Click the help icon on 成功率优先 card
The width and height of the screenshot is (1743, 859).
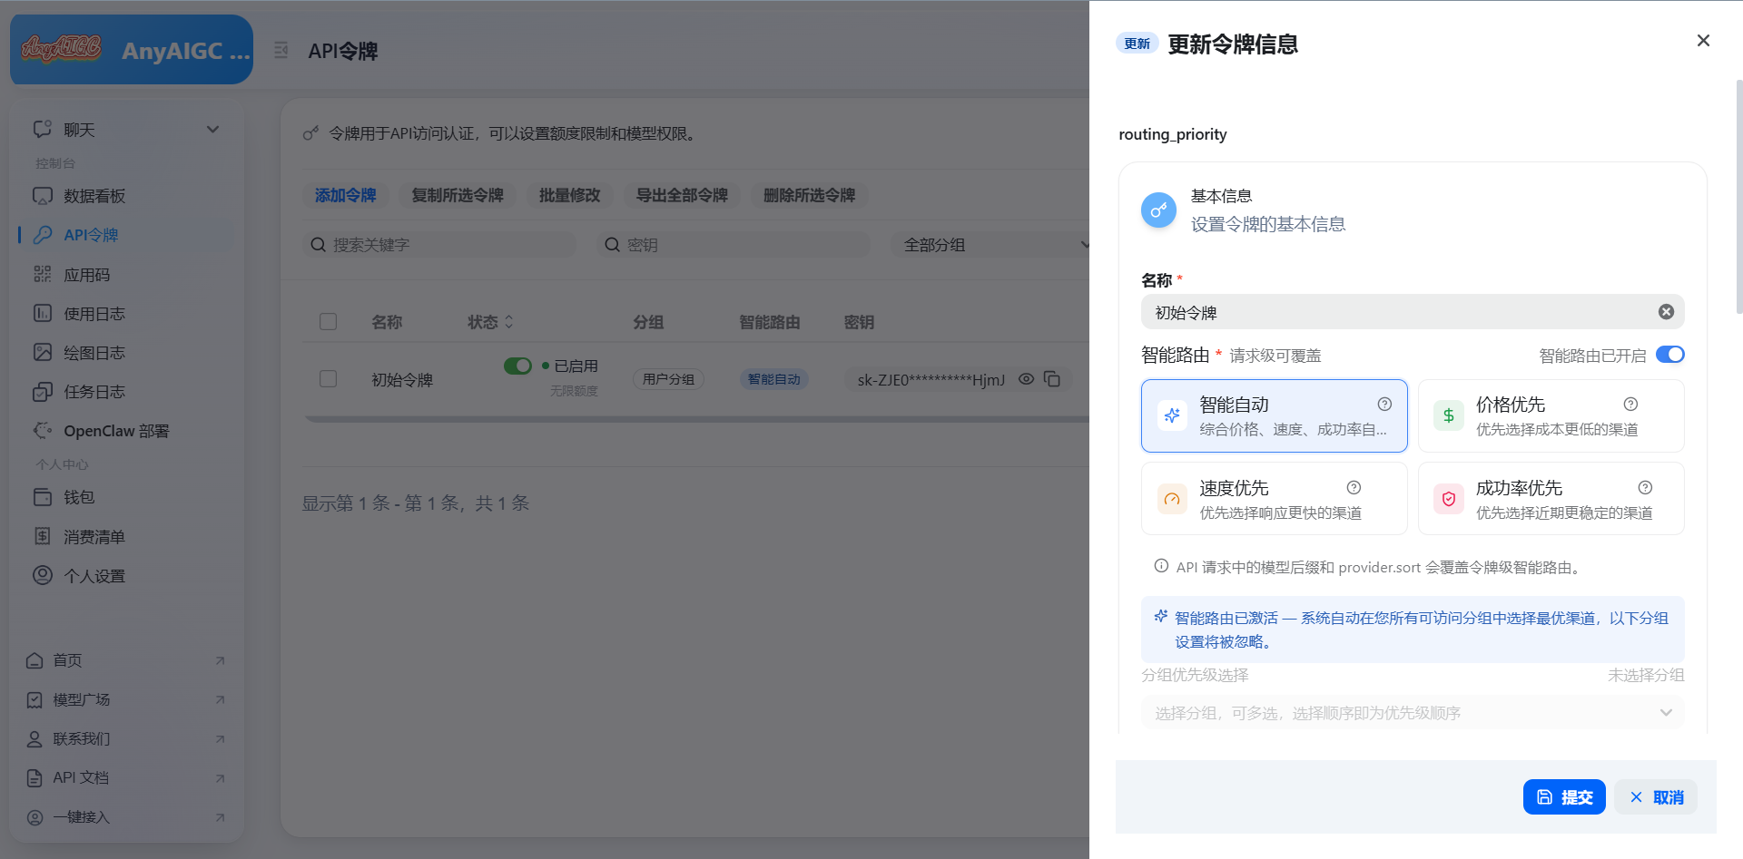tap(1645, 487)
